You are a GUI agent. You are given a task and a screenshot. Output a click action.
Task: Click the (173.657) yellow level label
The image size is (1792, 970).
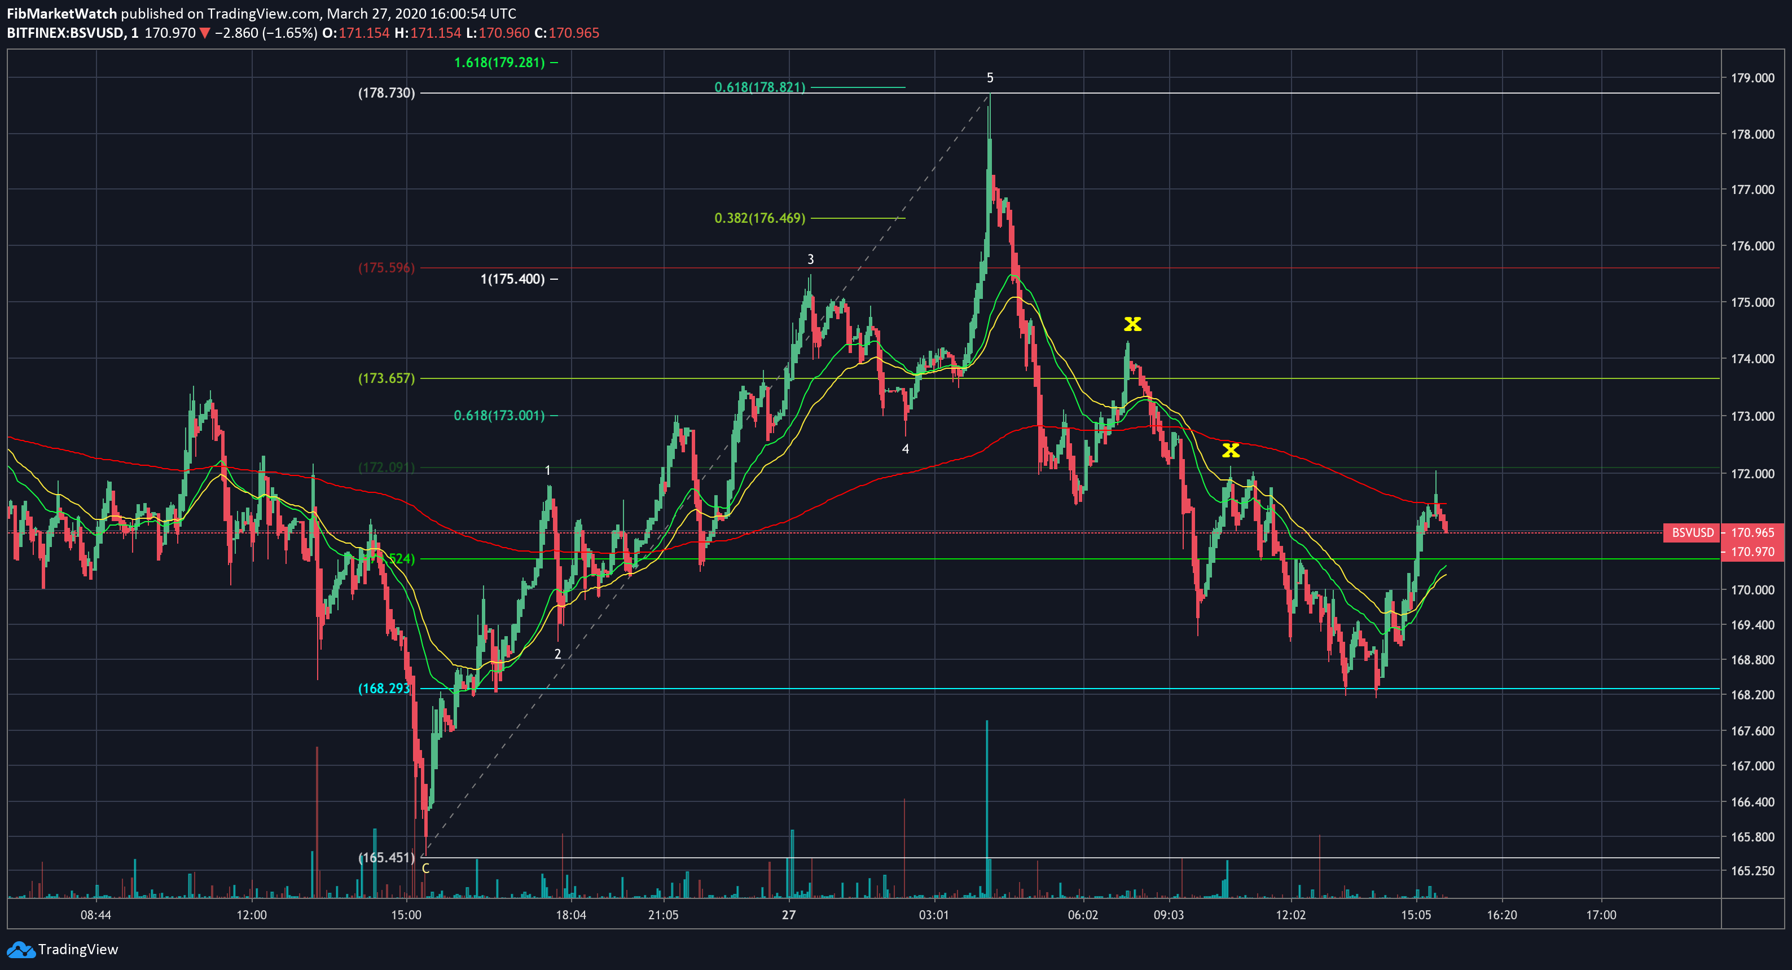point(386,378)
